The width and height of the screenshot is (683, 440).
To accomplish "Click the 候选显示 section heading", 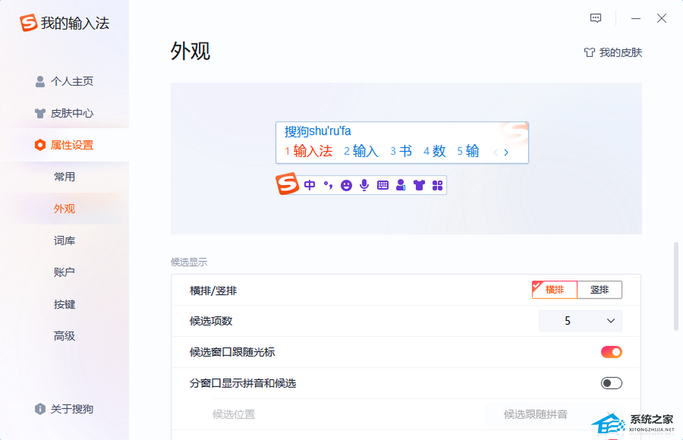I will (x=189, y=262).
